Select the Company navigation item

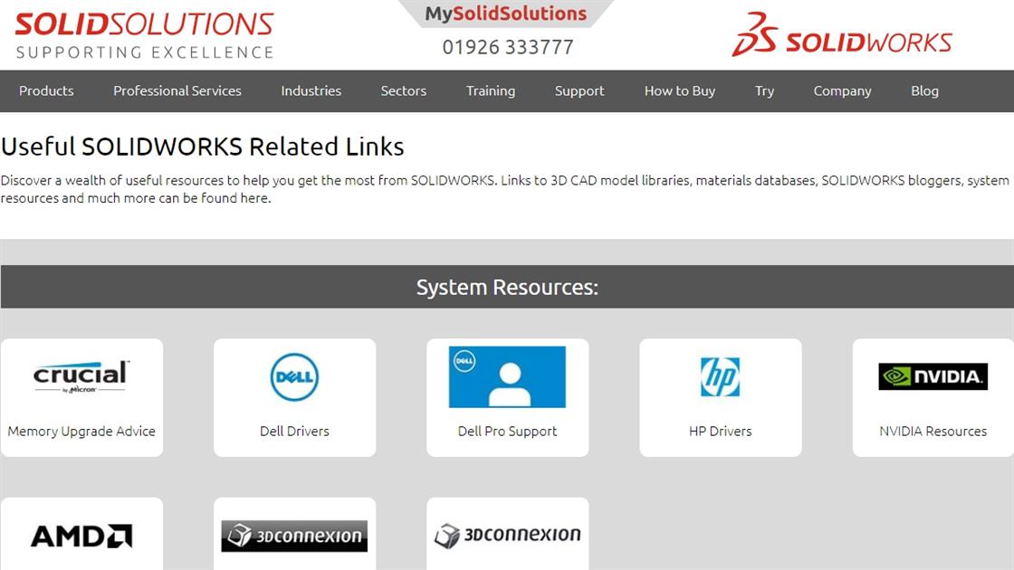tap(842, 90)
